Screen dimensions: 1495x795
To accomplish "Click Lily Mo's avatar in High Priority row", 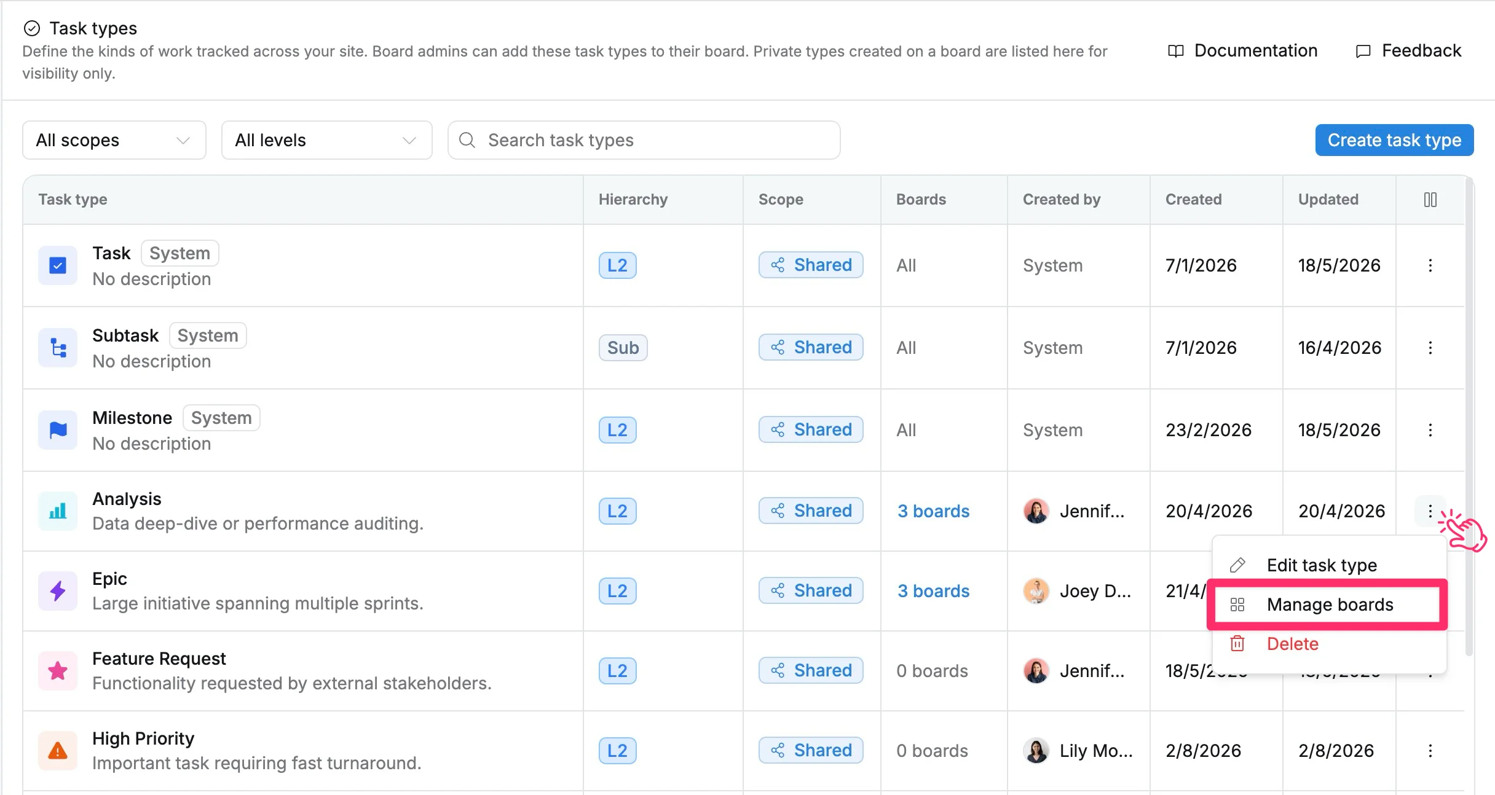I will [x=1036, y=751].
